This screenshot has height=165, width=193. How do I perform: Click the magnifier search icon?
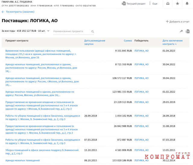pyautogui.click(x=93, y=32)
